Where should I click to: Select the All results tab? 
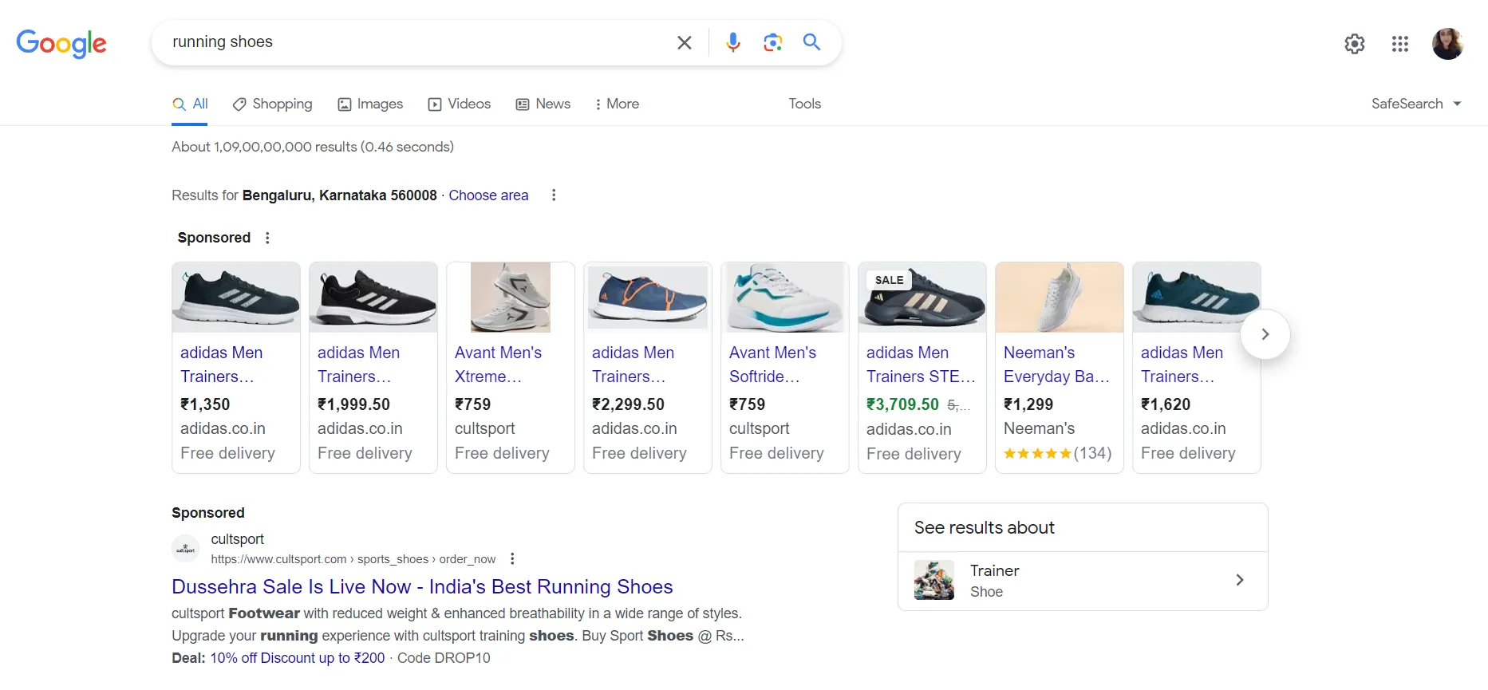point(190,104)
